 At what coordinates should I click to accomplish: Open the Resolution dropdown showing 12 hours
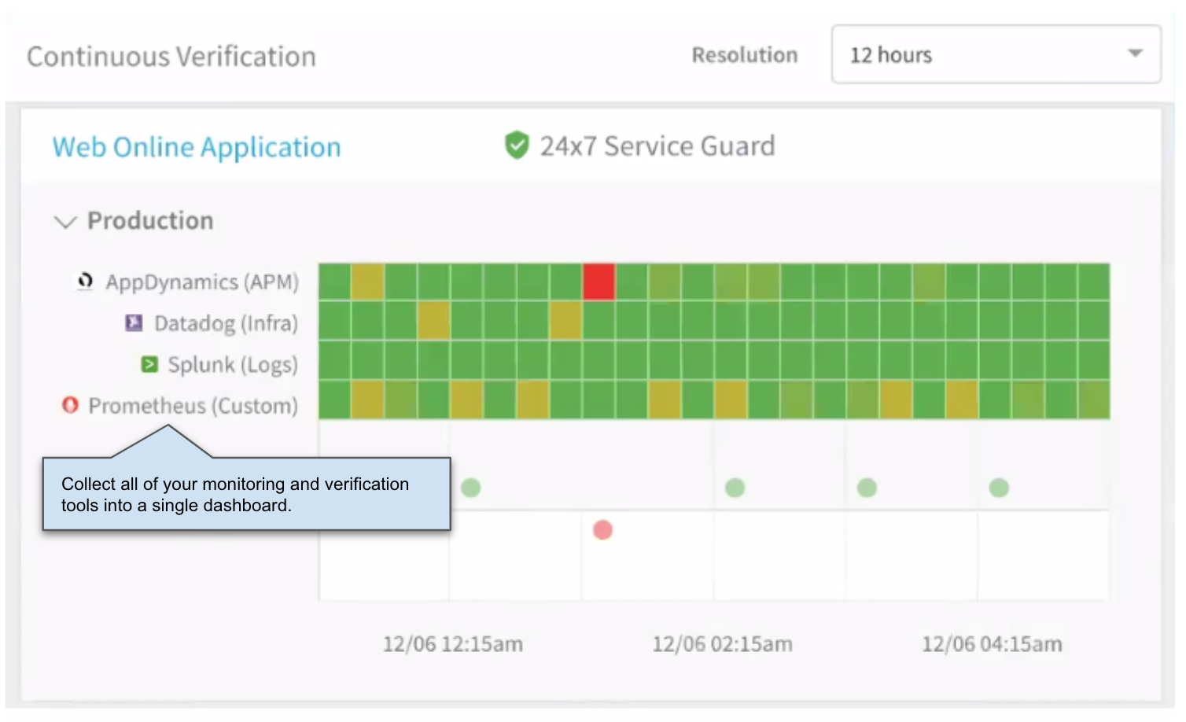996,54
